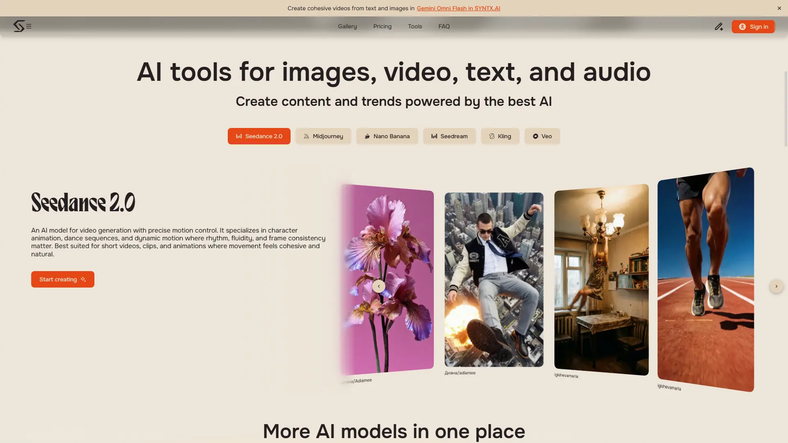Open the purple iris flower thumbnail
This screenshot has width=788, height=443.
(387, 279)
